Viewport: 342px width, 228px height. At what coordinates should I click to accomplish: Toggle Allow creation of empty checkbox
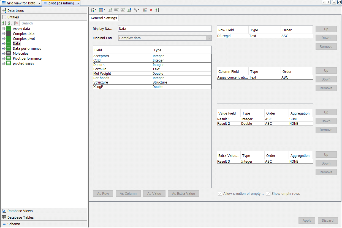220,194
